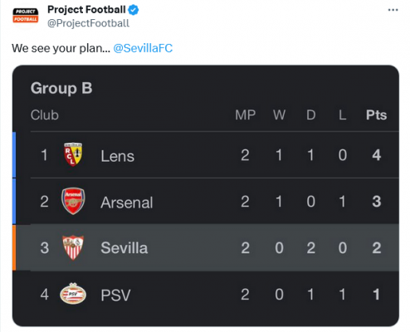This screenshot has width=410, height=332.
Task: Select the PSV team name
Action: tap(115, 295)
